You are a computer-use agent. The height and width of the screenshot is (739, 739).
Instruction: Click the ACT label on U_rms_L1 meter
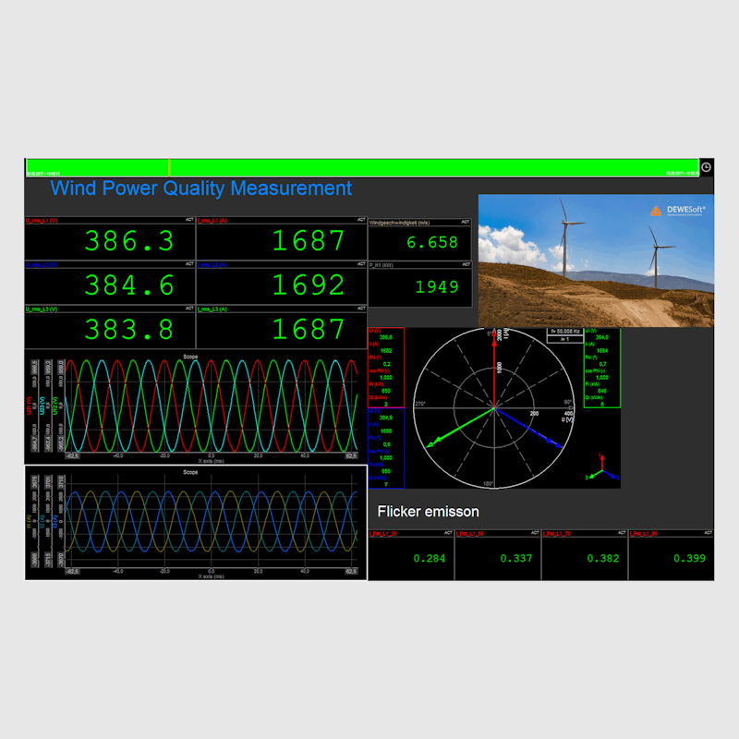pyautogui.click(x=189, y=220)
